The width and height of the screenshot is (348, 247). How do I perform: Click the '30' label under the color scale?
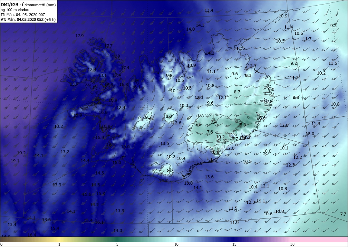[x=293, y=244]
